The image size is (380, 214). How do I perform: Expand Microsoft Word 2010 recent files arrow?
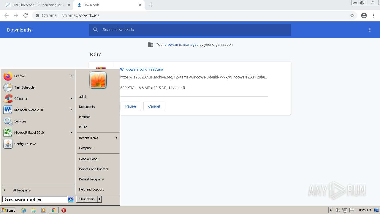click(x=71, y=110)
